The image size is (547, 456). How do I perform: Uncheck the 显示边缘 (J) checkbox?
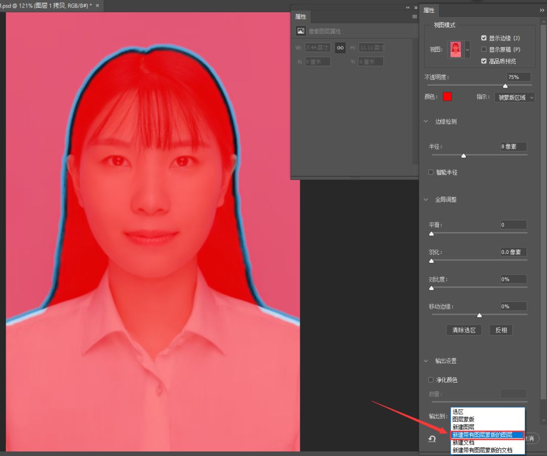pos(484,38)
